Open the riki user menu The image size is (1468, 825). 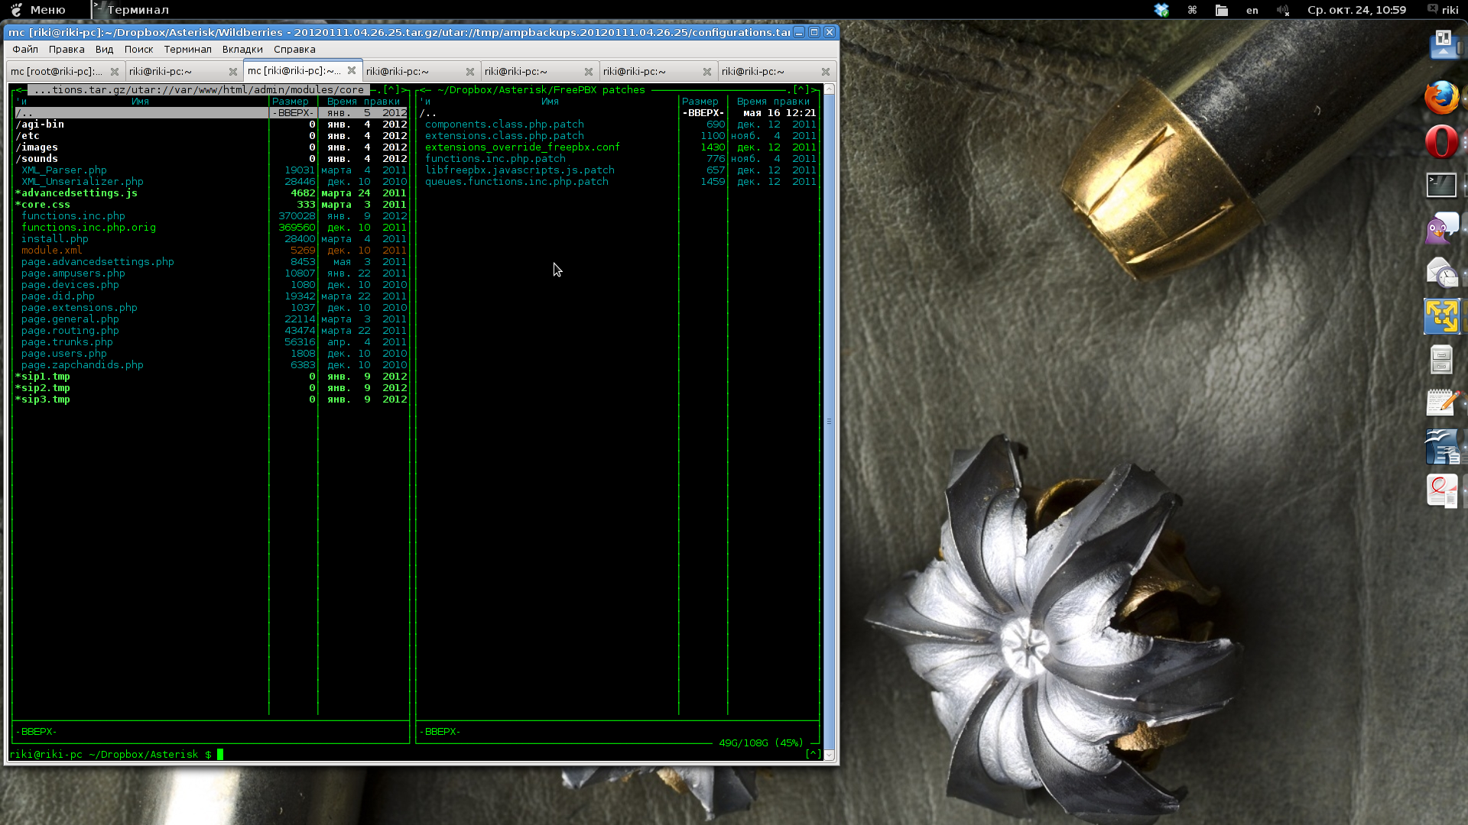point(1443,10)
